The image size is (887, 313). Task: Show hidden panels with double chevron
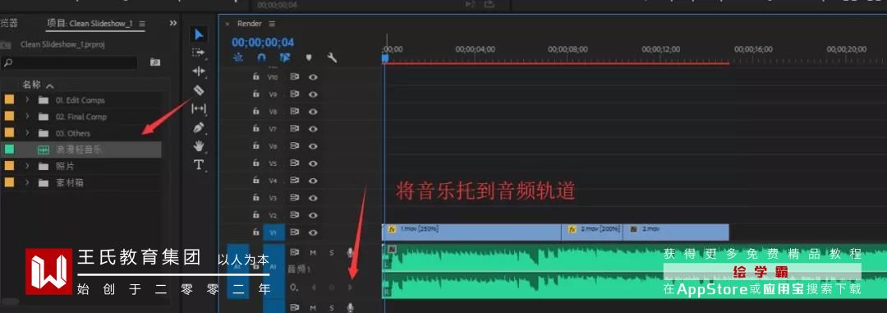[173, 23]
